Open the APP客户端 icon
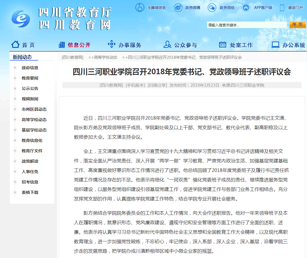The width and height of the screenshot is (307, 258). click(x=246, y=8)
